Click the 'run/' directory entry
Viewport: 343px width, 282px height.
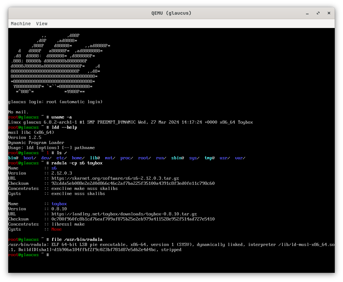tap(161, 158)
